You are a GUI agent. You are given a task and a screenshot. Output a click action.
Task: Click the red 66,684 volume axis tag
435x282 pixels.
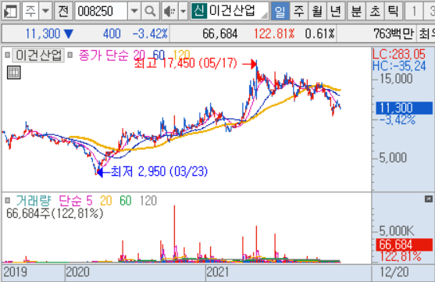point(404,245)
